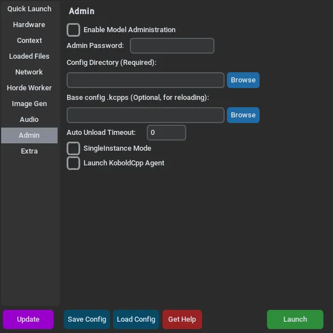Open the Quick Launch tab

coord(29,9)
